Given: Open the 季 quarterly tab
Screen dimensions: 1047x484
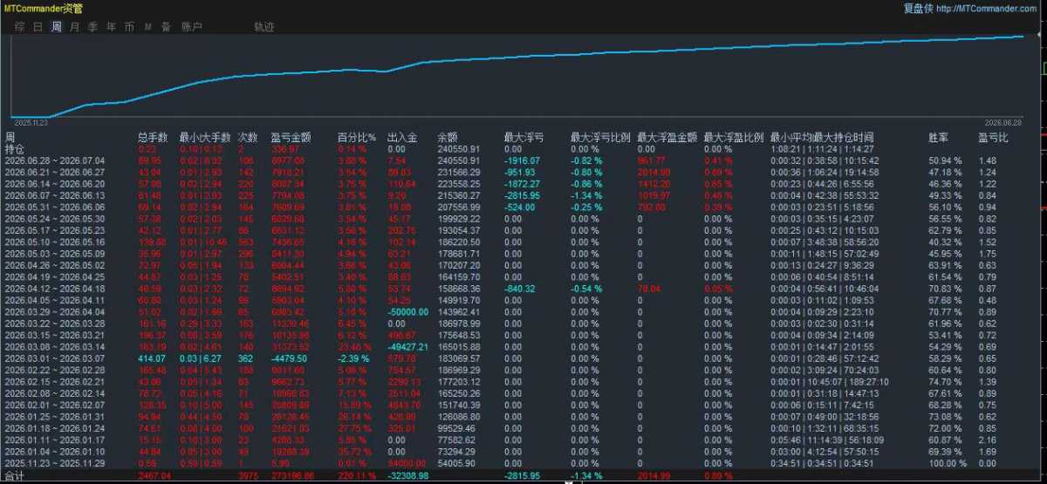Looking at the screenshot, I should coord(92,27).
